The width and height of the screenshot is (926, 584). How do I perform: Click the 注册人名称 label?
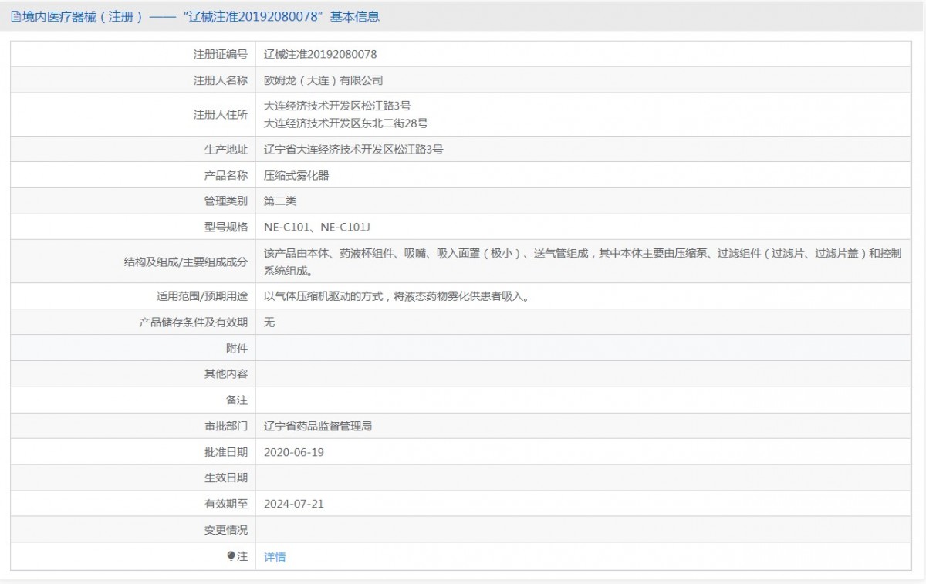[x=221, y=80]
